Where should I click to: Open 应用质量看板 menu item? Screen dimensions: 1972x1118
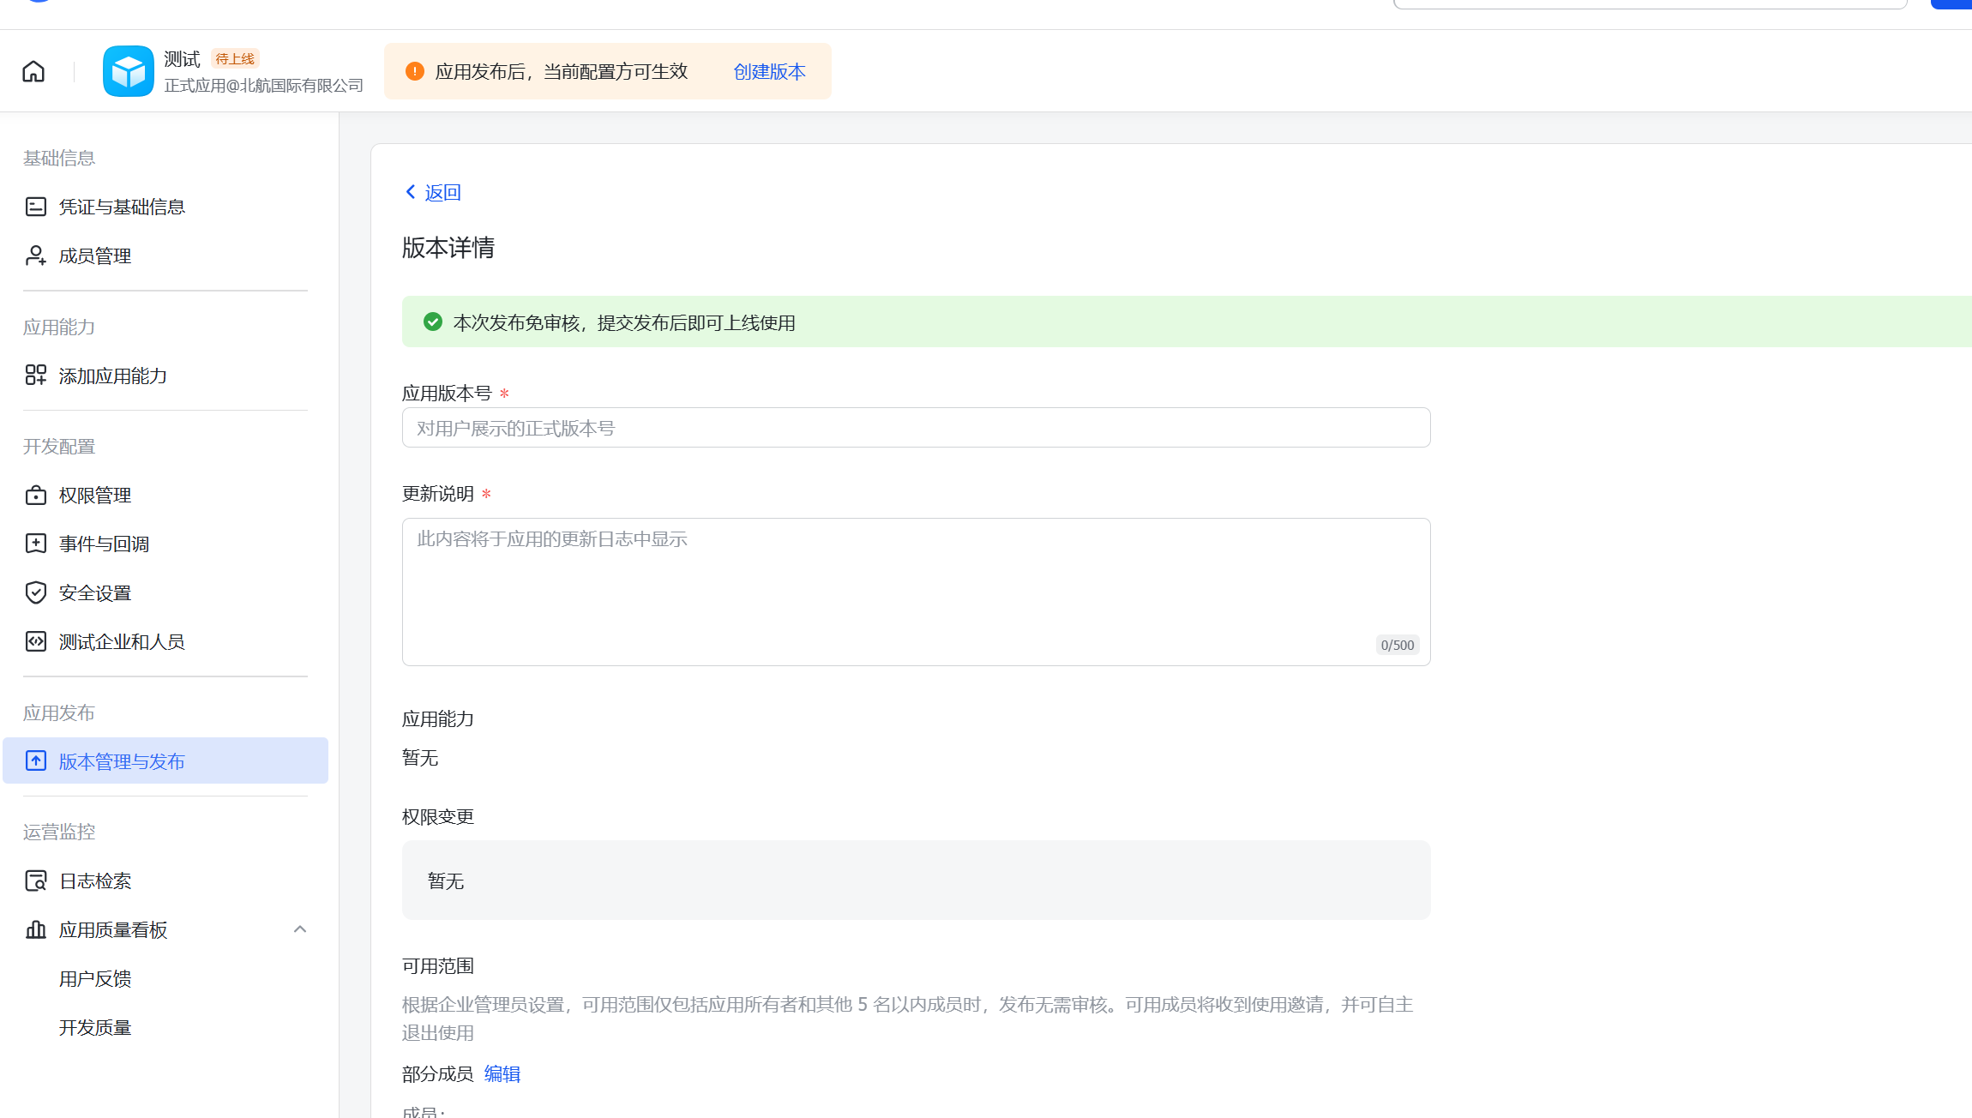point(113,929)
